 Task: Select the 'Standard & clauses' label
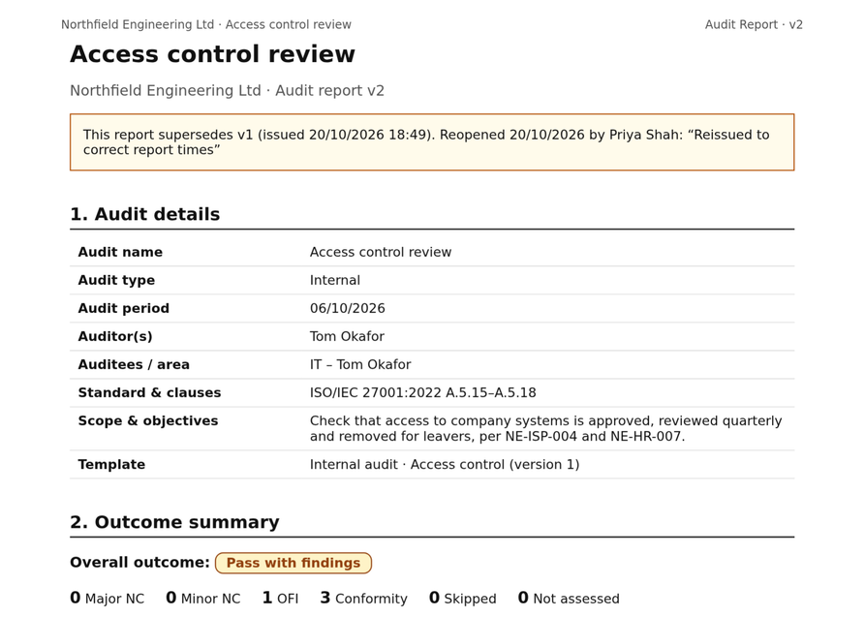coord(149,393)
